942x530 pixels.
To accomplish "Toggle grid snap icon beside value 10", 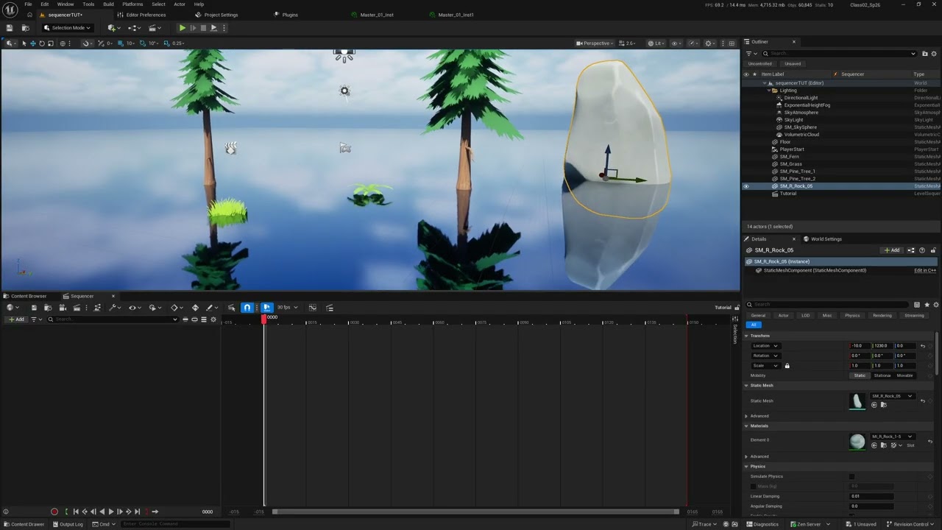I will tap(120, 43).
